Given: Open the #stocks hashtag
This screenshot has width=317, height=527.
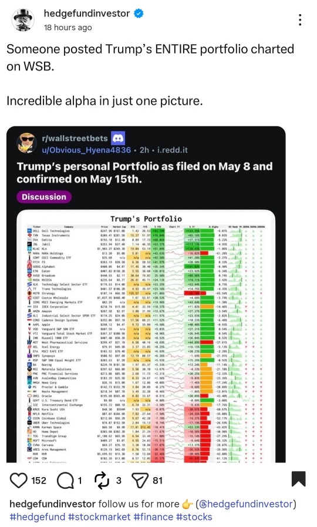Looking at the screenshot, I should tap(194, 516).
